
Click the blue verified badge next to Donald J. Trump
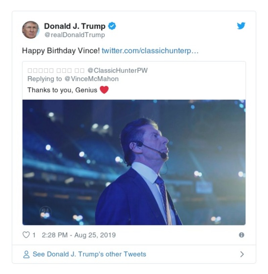click(x=113, y=26)
